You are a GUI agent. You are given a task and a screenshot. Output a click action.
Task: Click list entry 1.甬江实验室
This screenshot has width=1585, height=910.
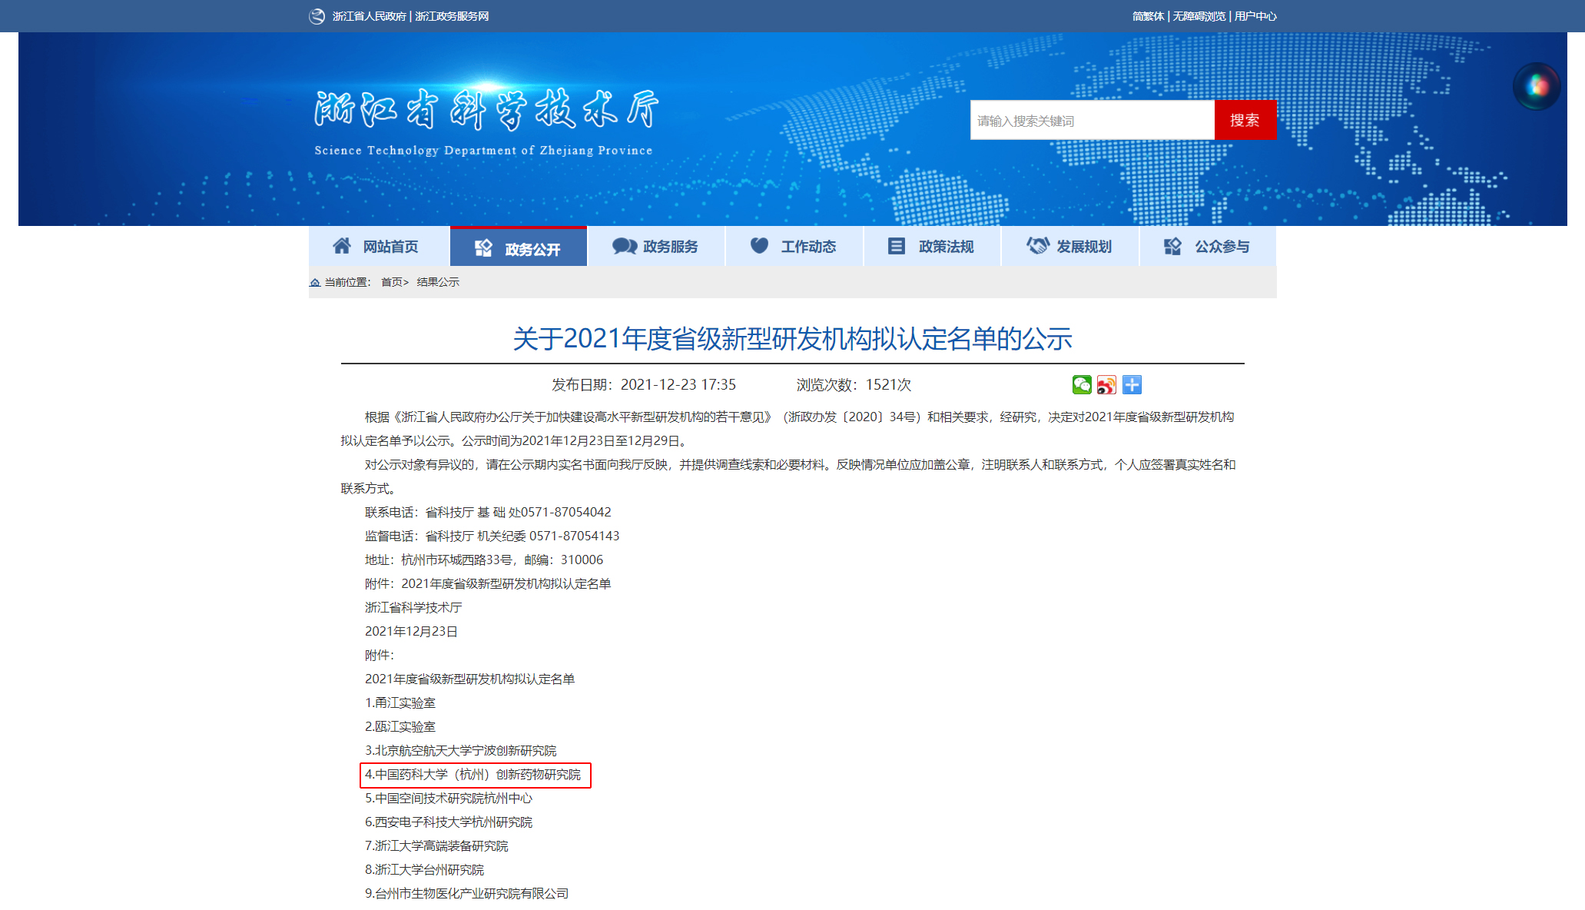(400, 702)
